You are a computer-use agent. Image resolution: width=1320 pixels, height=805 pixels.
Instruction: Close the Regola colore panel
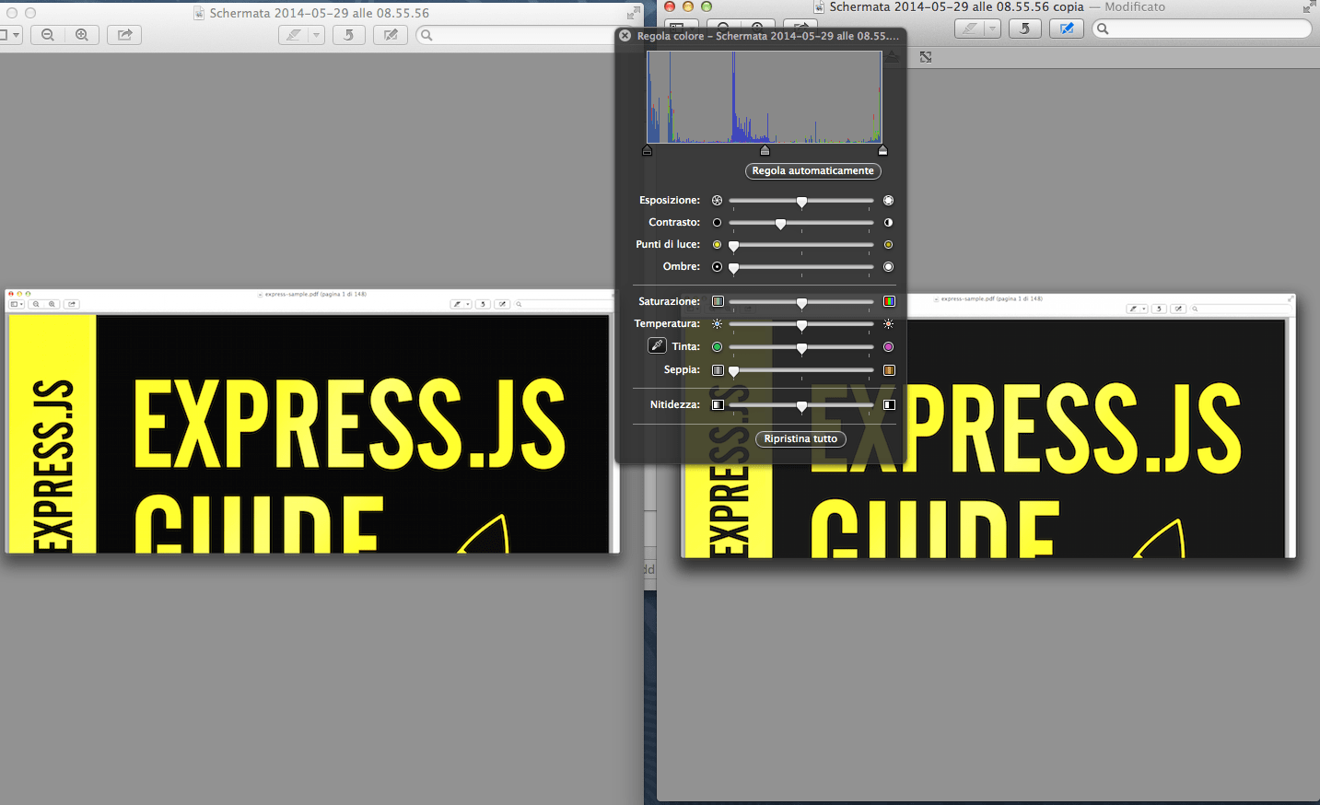(x=625, y=36)
